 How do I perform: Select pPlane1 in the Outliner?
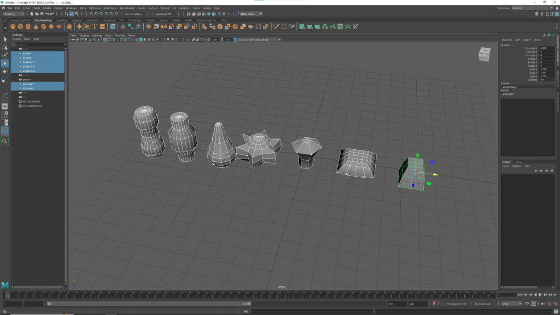(x=27, y=79)
